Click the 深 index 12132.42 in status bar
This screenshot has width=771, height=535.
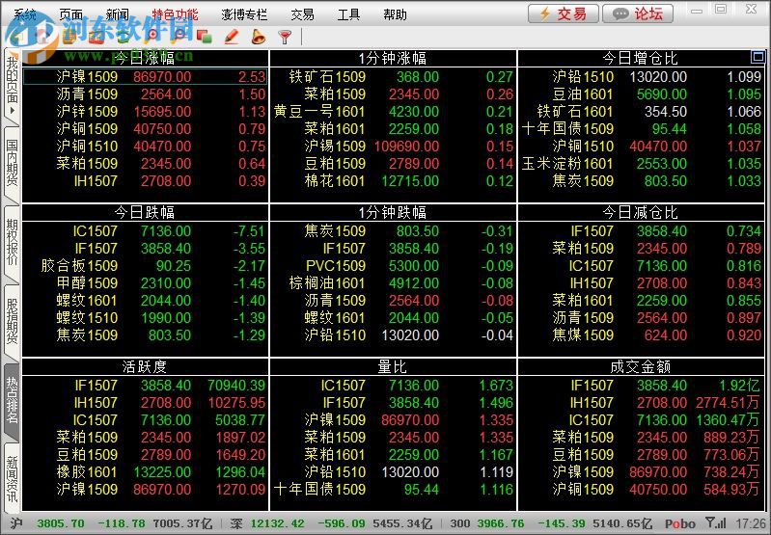tap(277, 523)
